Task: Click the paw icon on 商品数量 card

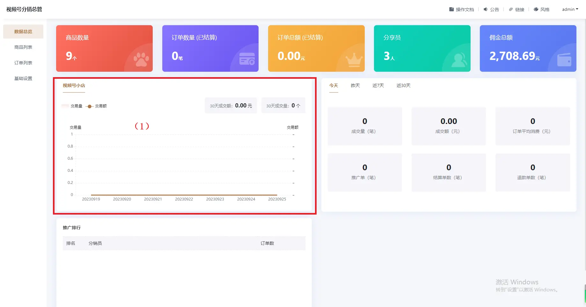Action: [x=141, y=60]
